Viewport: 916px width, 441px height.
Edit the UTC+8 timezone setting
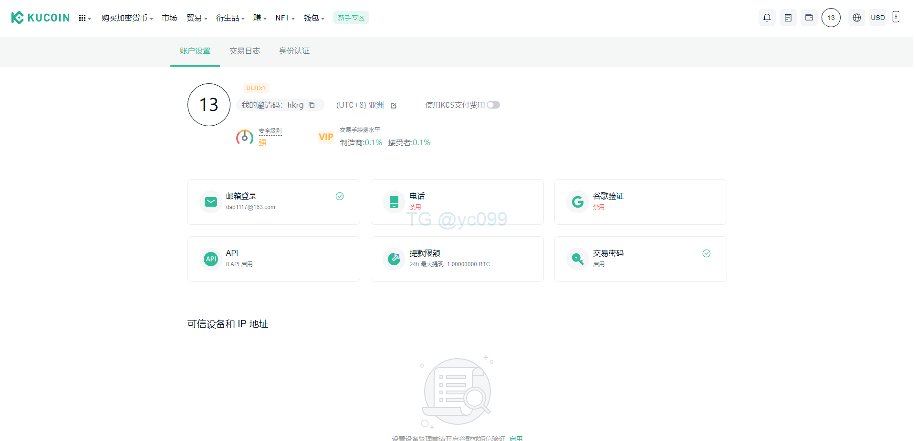coord(394,106)
